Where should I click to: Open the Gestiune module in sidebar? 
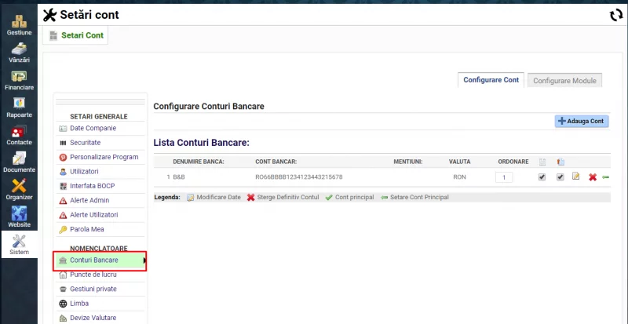click(x=19, y=24)
